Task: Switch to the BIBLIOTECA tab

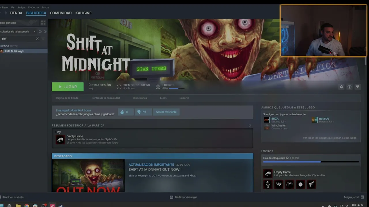Action: coord(36,13)
